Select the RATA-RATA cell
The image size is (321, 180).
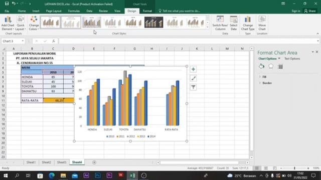(32, 100)
